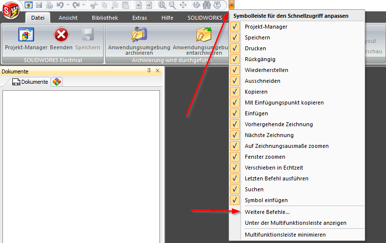Click the Projekt-Manager ribbon icon

(26, 36)
